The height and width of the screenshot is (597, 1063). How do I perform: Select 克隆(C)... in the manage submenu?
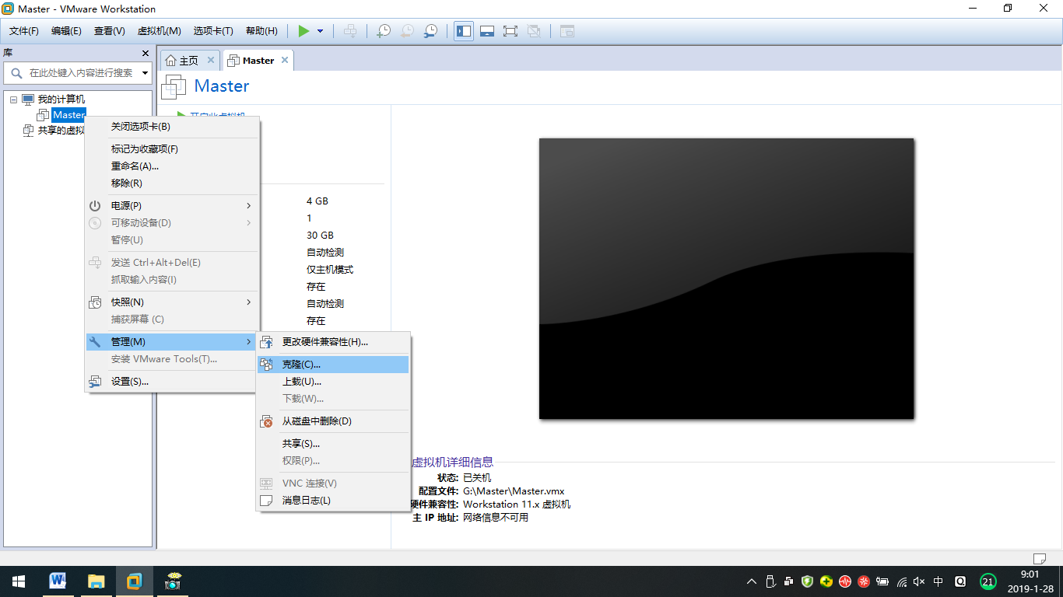(x=333, y=365)
